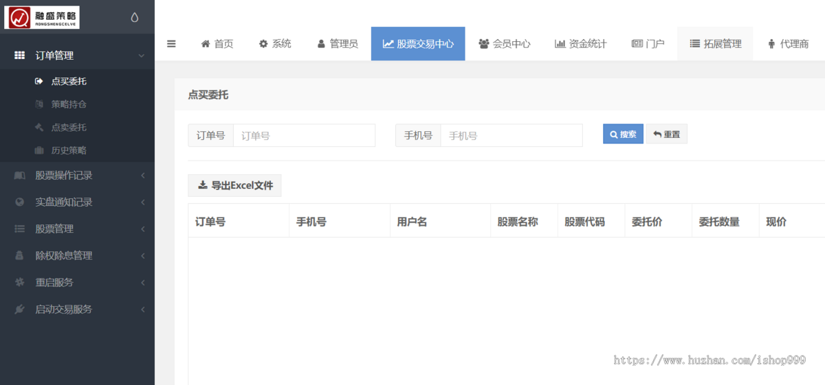
Task: Click the water drop theme icon
Action: [135, 18]
